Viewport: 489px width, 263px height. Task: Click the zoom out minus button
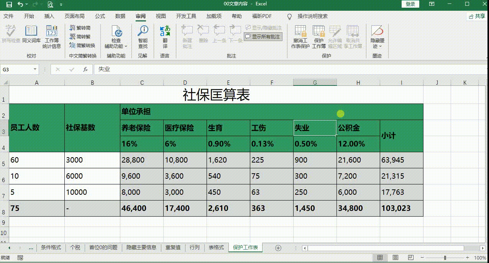coord(422,258)
